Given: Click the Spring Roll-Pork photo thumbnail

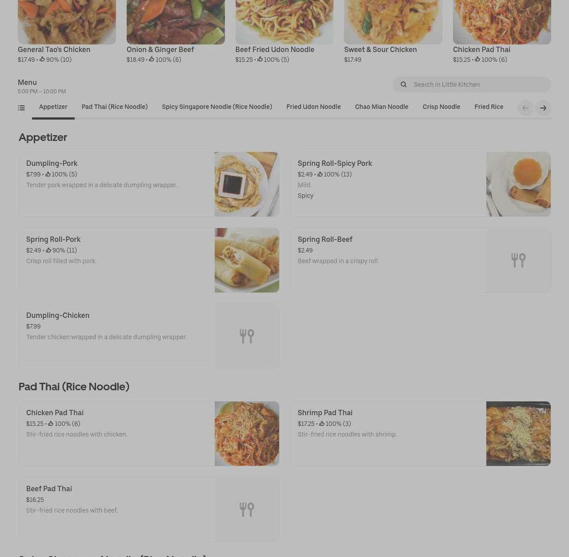Looking at the screenshot, I should point(247,260).
